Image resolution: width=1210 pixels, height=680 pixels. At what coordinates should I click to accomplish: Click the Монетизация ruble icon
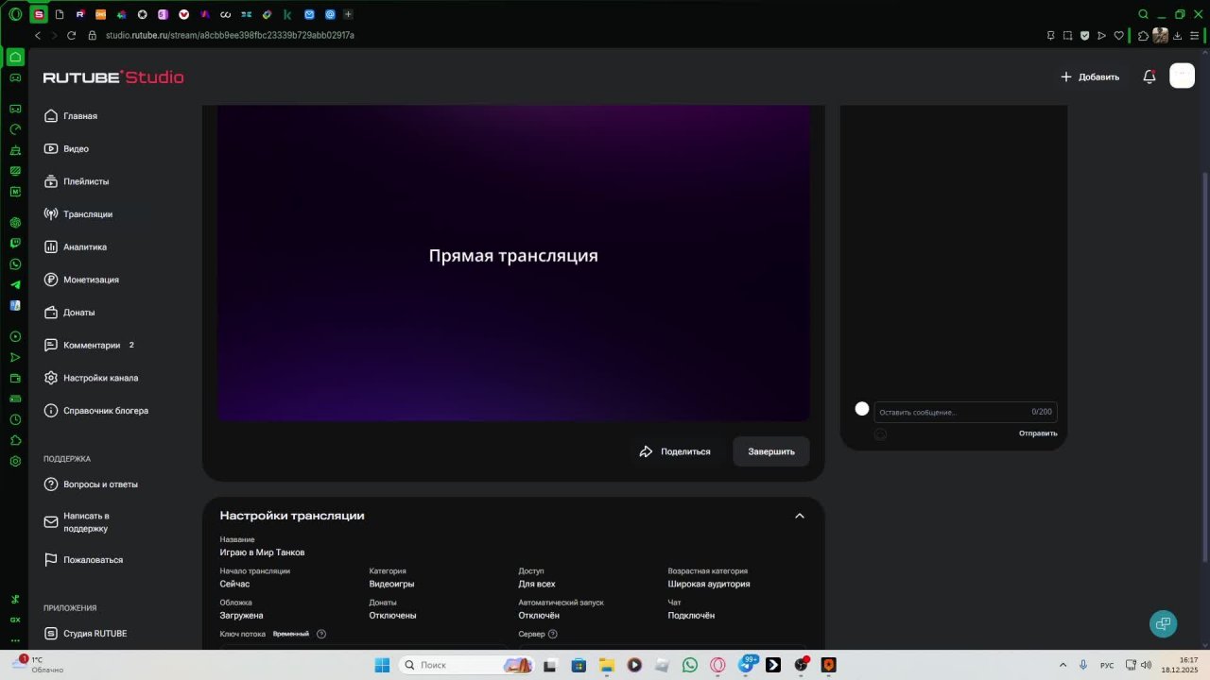[51, 280]
